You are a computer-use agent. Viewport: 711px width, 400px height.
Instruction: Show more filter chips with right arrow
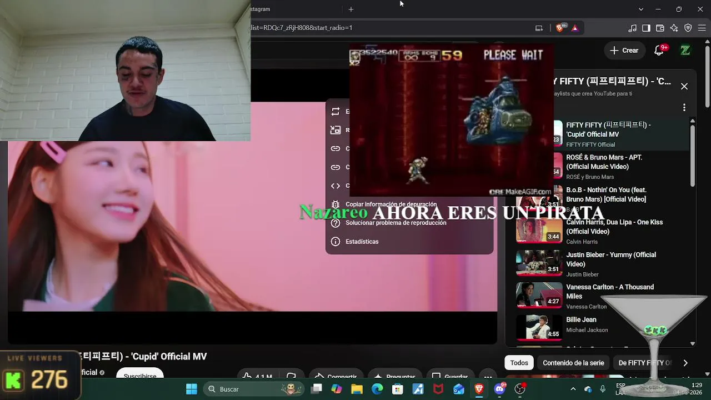685,363
